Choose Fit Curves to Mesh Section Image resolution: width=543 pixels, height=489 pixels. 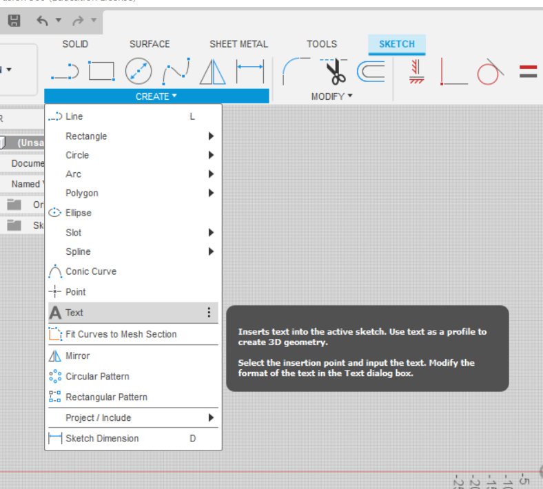tap(133, 334)
